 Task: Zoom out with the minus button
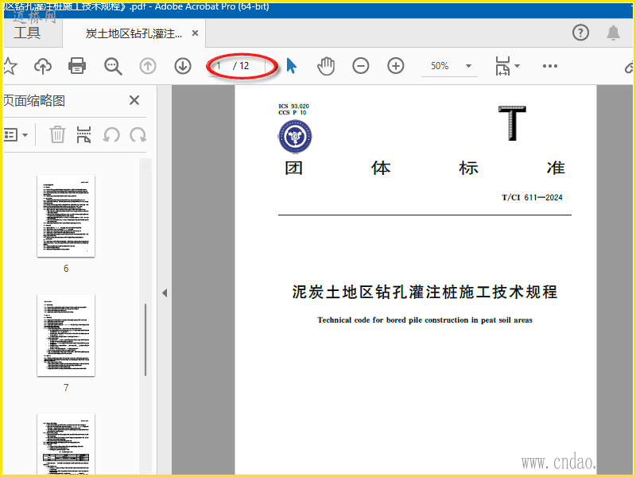361,66
